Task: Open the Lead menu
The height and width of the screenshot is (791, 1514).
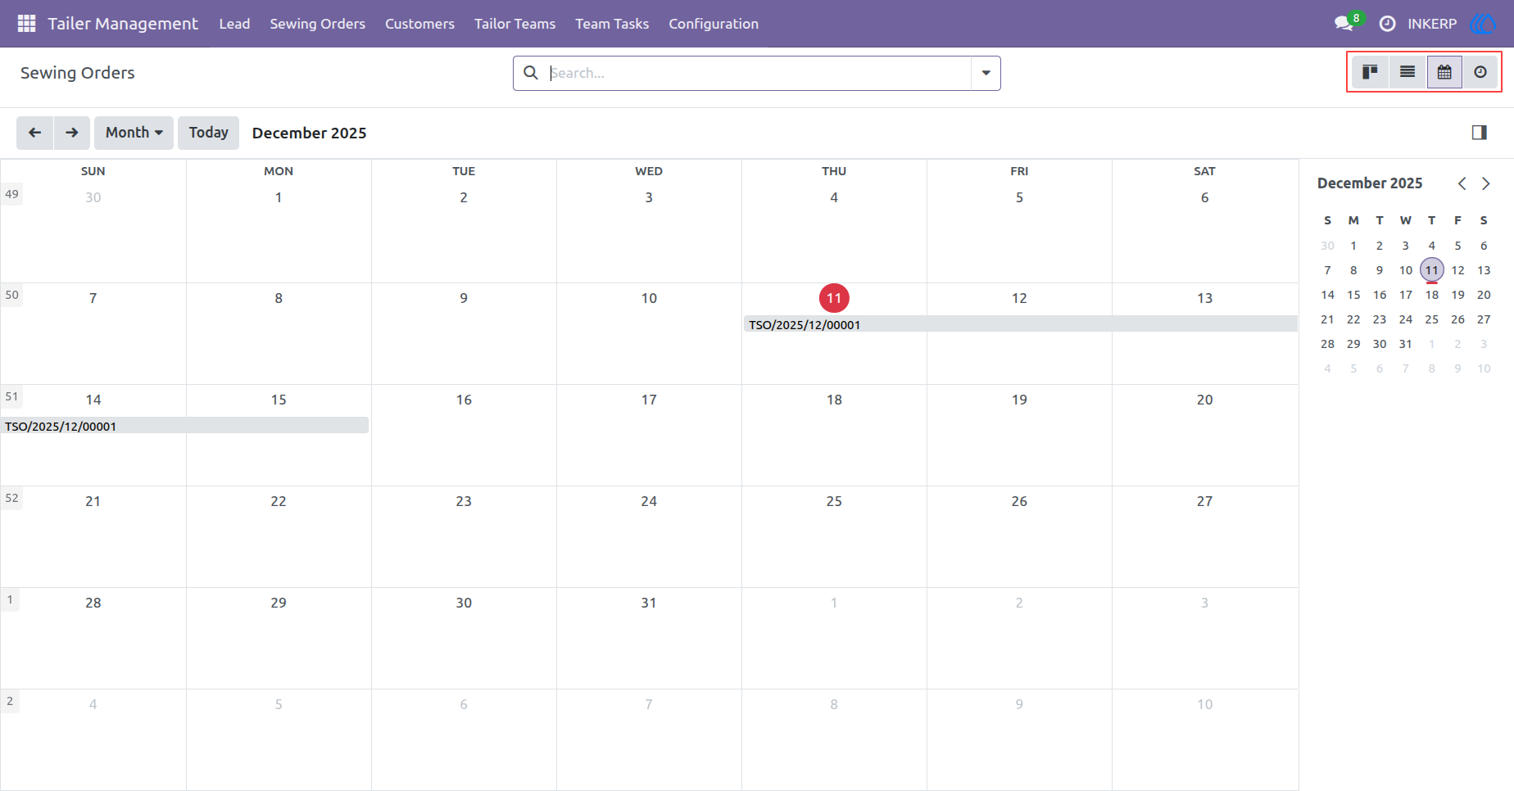Action: (234, 24)
